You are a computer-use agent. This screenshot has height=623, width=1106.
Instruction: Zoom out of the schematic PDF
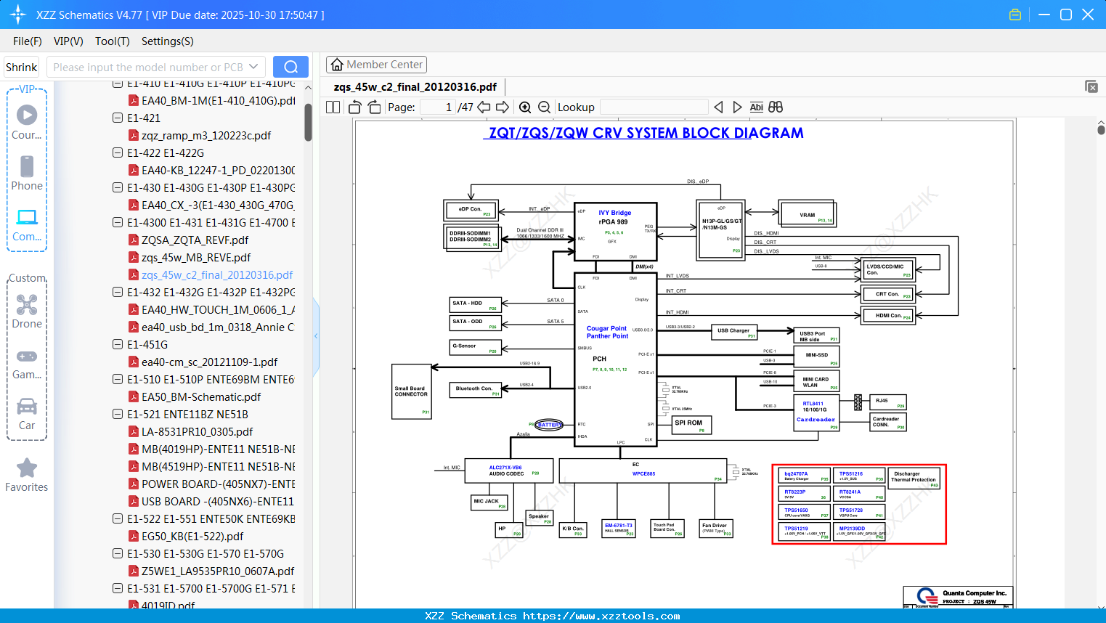tap(544, 107)
